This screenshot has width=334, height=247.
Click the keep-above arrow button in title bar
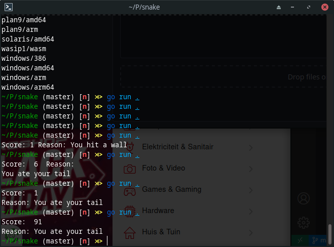click(280, 8)
